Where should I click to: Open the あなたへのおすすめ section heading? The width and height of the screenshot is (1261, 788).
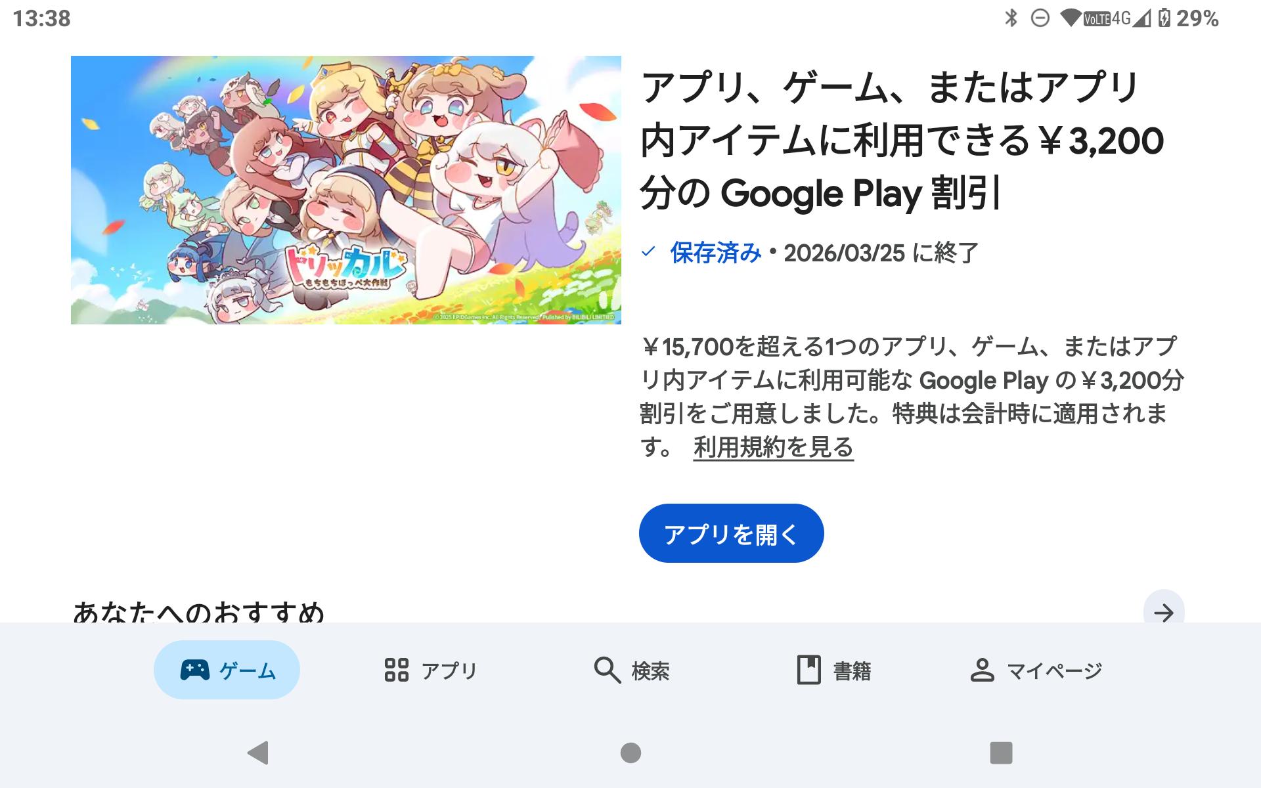(x=199, y=612)
